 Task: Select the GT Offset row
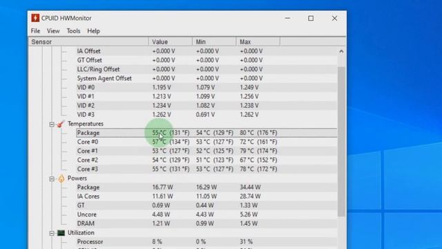click(x=206, y=60)
